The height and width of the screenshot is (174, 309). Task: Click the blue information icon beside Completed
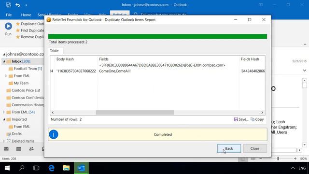pyautogui.click(x=54, y=134)
